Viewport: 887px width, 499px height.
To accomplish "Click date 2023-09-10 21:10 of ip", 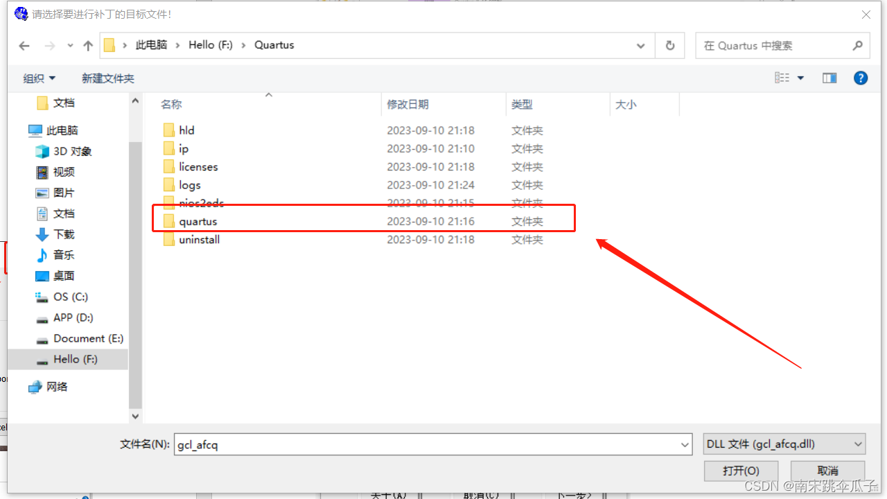I will click(431, 148).
